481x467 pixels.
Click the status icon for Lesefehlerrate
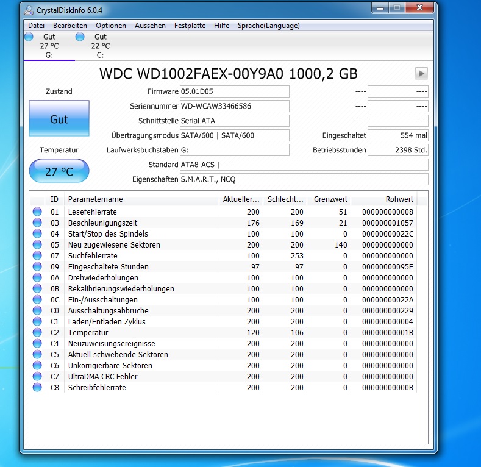tap(37, 212)
